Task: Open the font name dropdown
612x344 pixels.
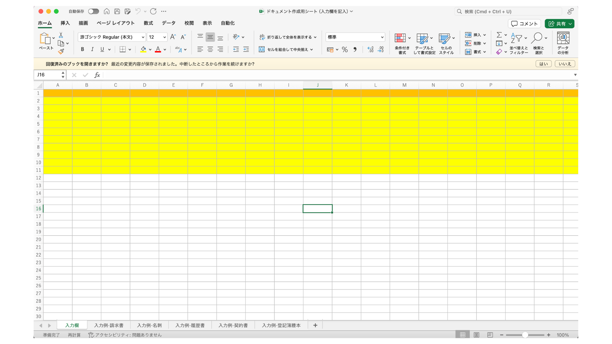Action: tap(143, 37)
